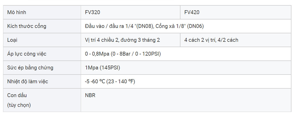Click the 'Loại' row label
293x114 pixels.
tap(12, 40)
